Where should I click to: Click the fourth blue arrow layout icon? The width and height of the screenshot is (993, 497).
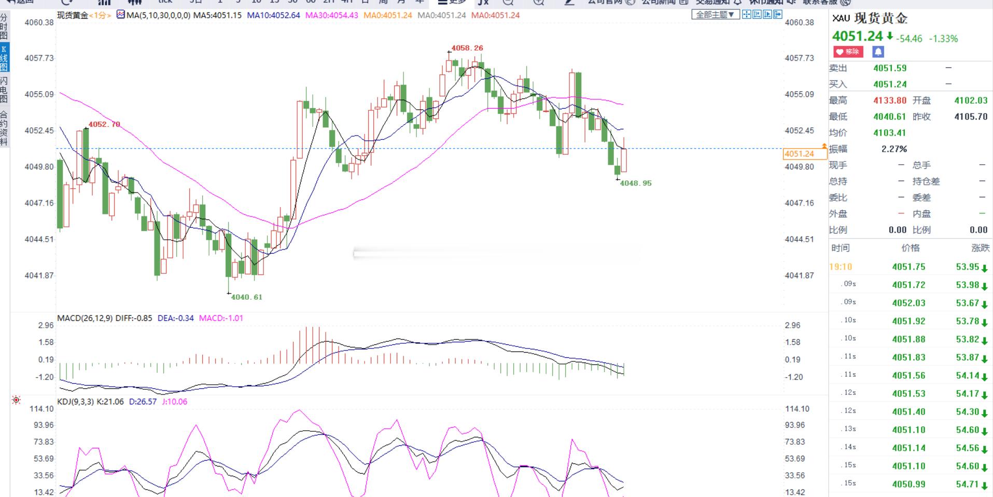point(778,14)
